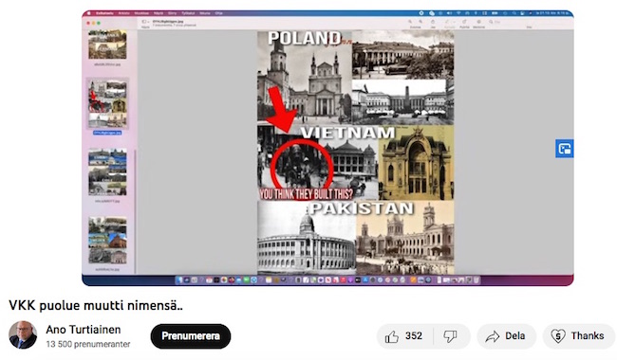Open Ano Turtiainen channel avatar
Image resolution: width=617 pixels, height=360 pixels.
23,334
